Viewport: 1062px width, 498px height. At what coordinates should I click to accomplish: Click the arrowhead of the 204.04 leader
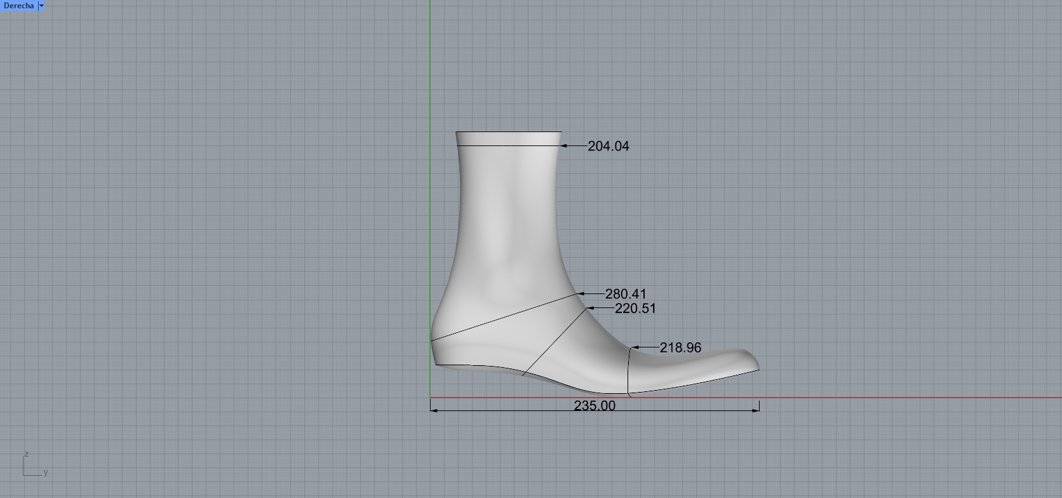coord(564,146)
